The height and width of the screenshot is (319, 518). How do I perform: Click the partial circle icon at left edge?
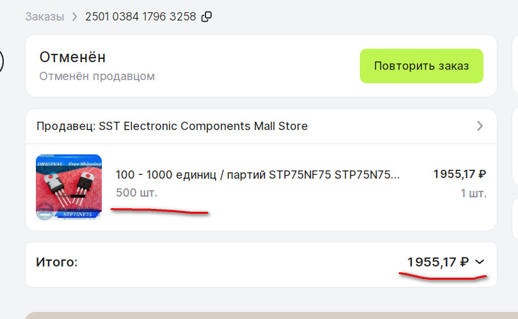pyautogui.click(x=2, y=62)
